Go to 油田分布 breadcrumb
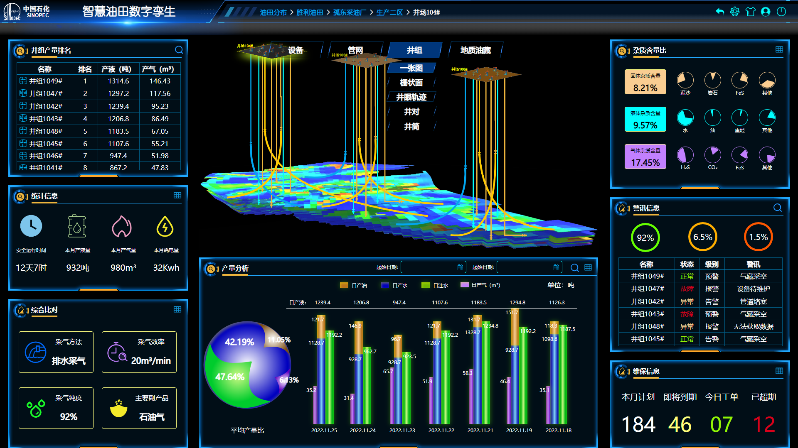This screenshot has height=448, width=798. click(273, 12)
